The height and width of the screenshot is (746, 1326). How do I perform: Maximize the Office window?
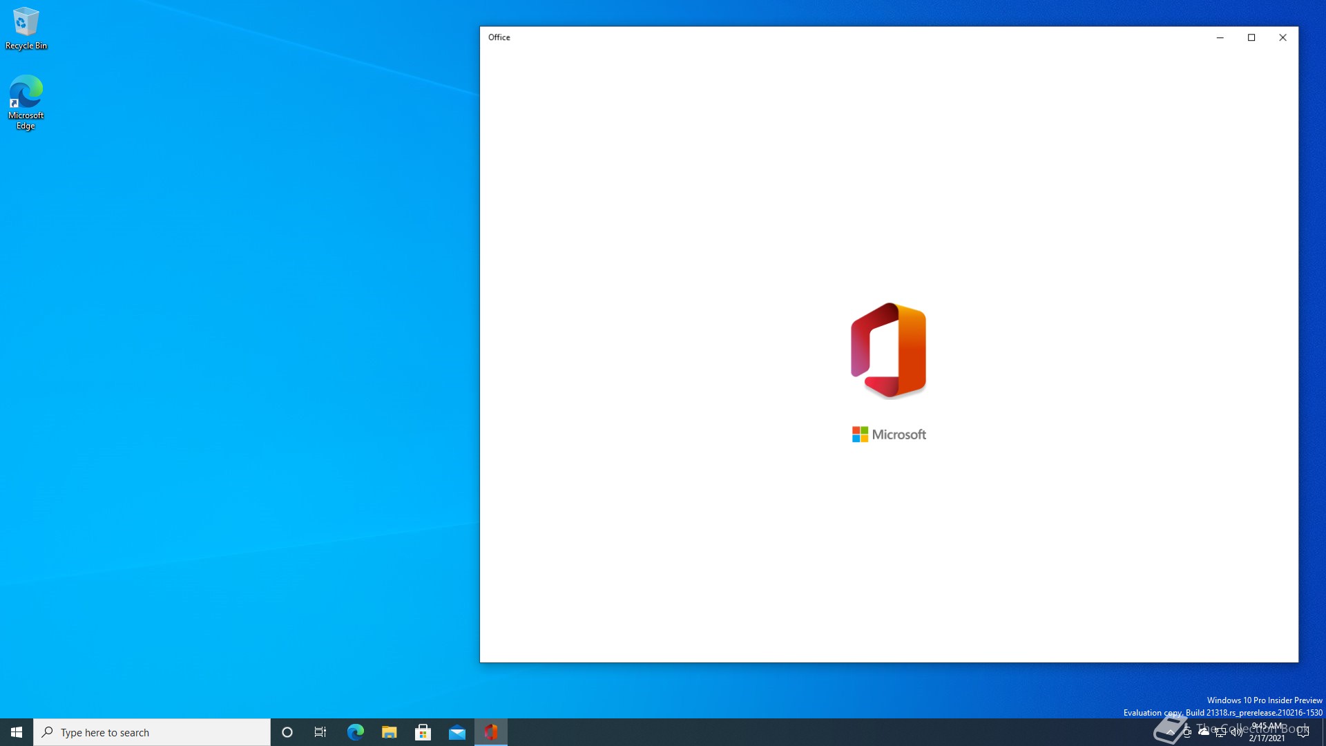click(1251, 37)
